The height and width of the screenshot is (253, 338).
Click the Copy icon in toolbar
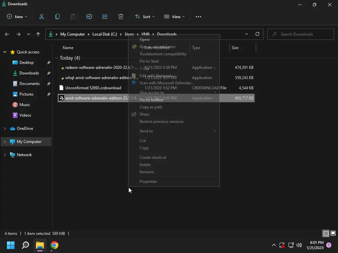point(57,16)
